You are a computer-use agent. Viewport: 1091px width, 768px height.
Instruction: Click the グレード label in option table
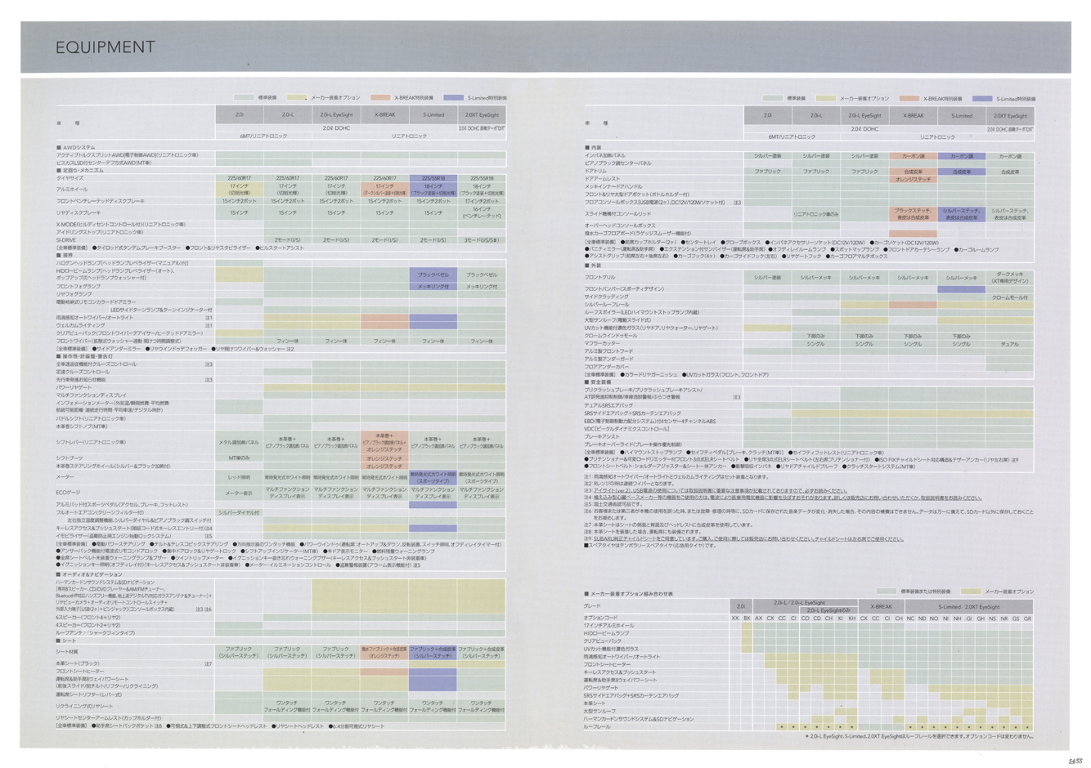[593, 606]
